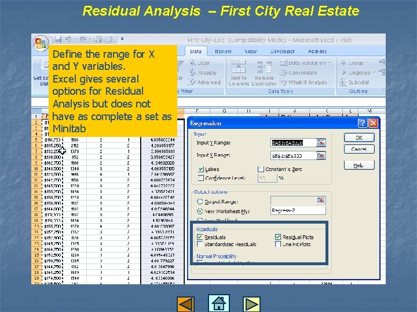Image resolution: width=417 pixels, height=312 pixels.
Task: Select row header 10
Action: click(x=36, y=169)
